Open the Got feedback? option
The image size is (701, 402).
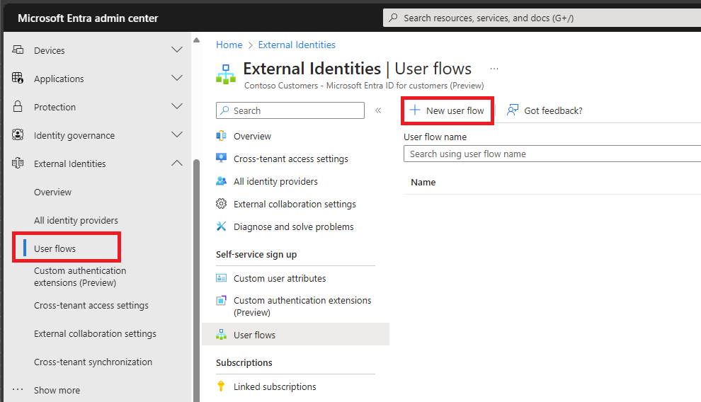pos(545,110)
